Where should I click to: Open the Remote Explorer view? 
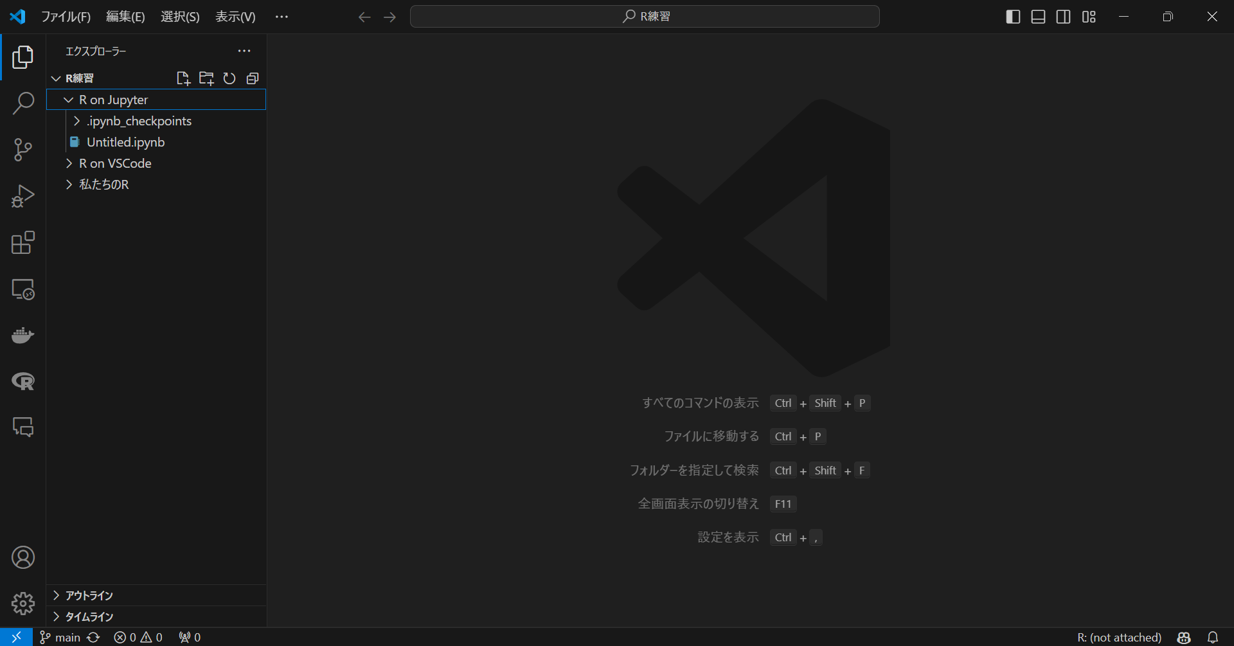click(23, 289)
